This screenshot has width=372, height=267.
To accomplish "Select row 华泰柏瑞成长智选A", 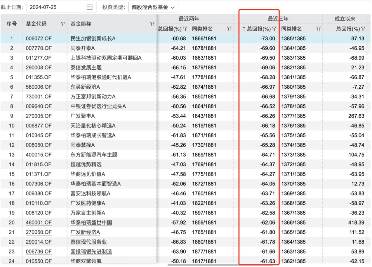I will 185,135.
